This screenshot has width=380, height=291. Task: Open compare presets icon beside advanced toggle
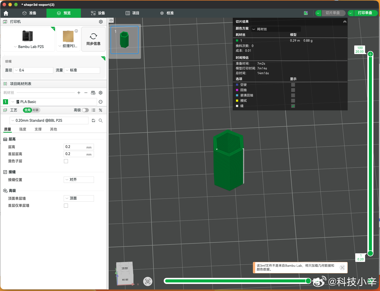point(101,110)
